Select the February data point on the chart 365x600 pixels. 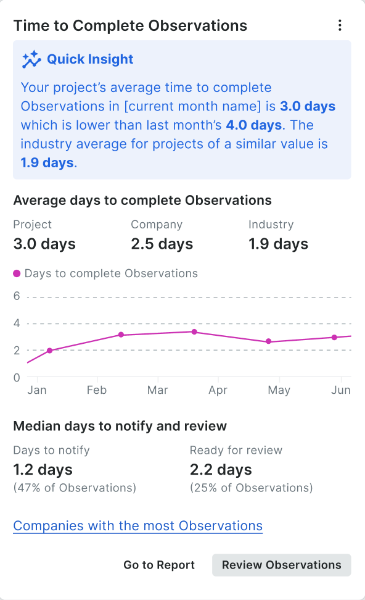[121, 335]
